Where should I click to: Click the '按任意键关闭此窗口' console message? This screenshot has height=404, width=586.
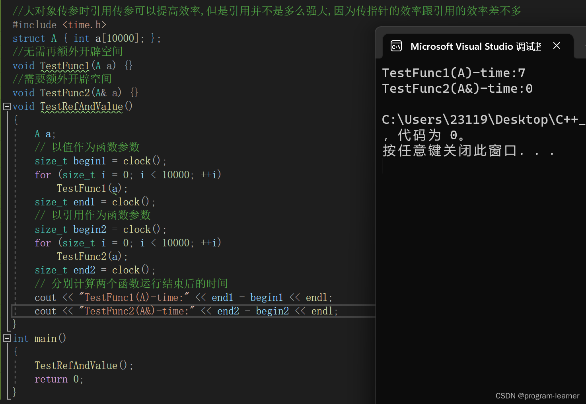pos(468,151)
